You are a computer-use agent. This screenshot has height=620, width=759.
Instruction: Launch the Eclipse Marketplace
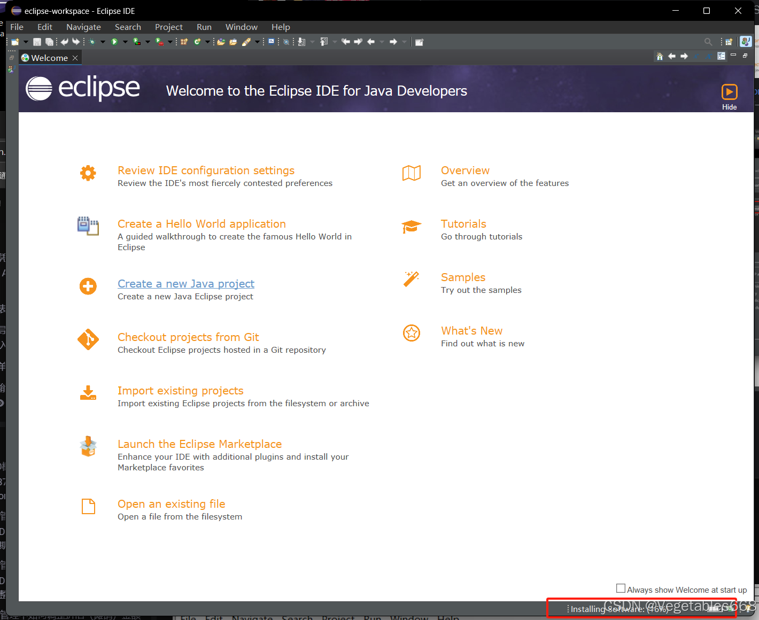199,444
